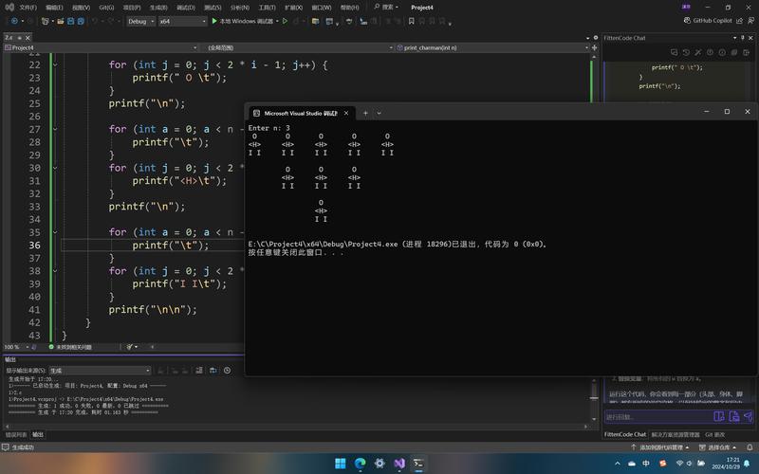
Task: Open new tab in console window
Action: coord(365,112)
